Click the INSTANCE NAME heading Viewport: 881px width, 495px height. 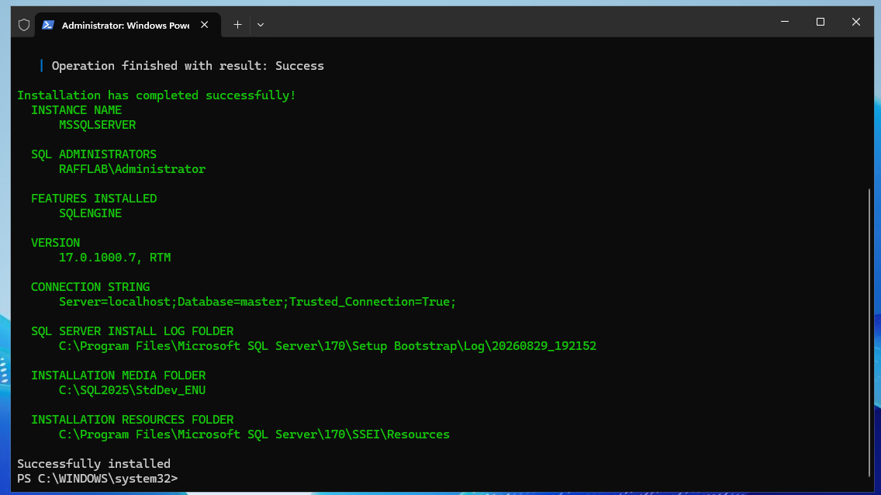[x=77, y=110]
